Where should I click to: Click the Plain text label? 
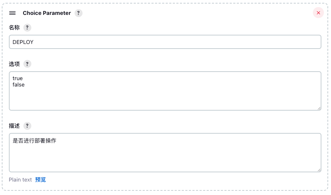pyautogui.click(x=20, y=180)
